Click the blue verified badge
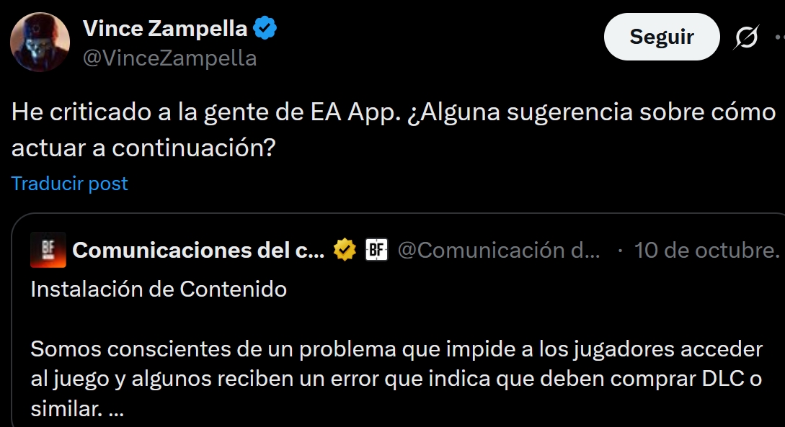Screen dimensions: 785x427 pos(265,30)
